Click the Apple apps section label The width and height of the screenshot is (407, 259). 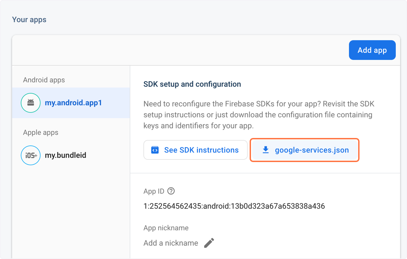click(x=41, y=133)
